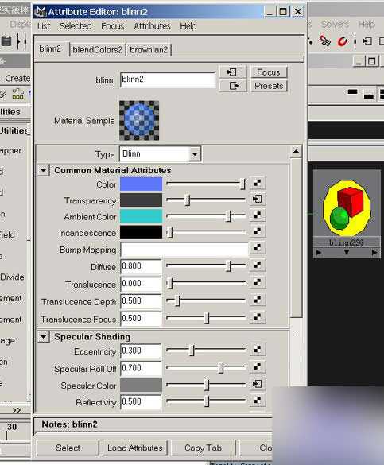
Task: Click the checker map button for Diffuse
Action: pos(257,265)
